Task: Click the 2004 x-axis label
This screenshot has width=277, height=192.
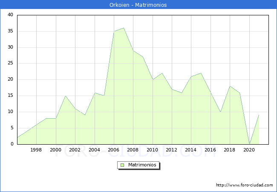Action: tap(95, 150)
